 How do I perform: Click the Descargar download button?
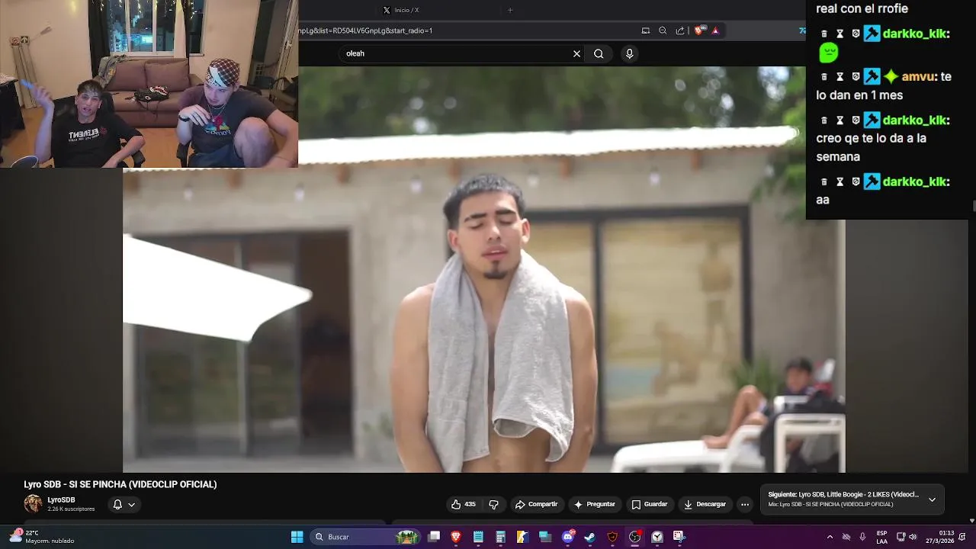(705, 504)
